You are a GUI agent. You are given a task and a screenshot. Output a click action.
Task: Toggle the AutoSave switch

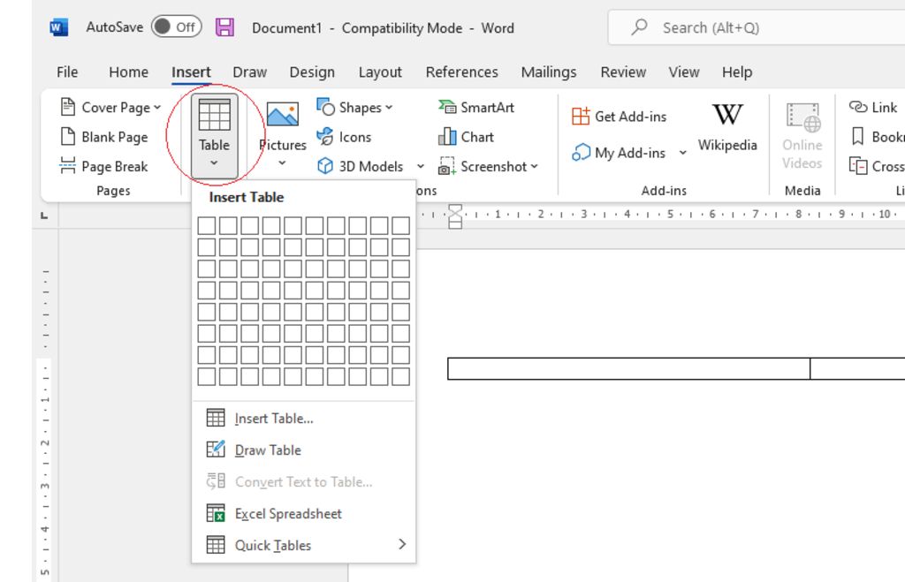pos(176,27)
